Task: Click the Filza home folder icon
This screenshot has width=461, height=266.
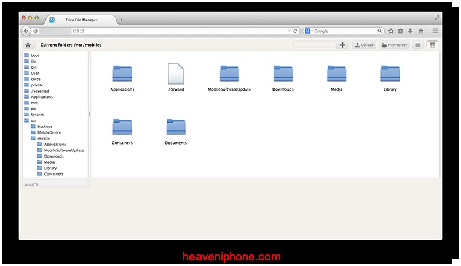Action: pos(28,45)
